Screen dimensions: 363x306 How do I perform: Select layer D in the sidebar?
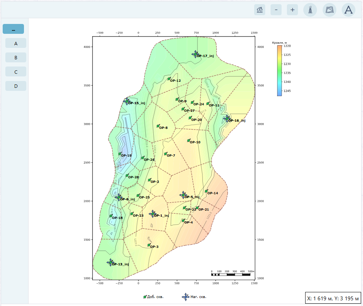click(x=16, y=86)
